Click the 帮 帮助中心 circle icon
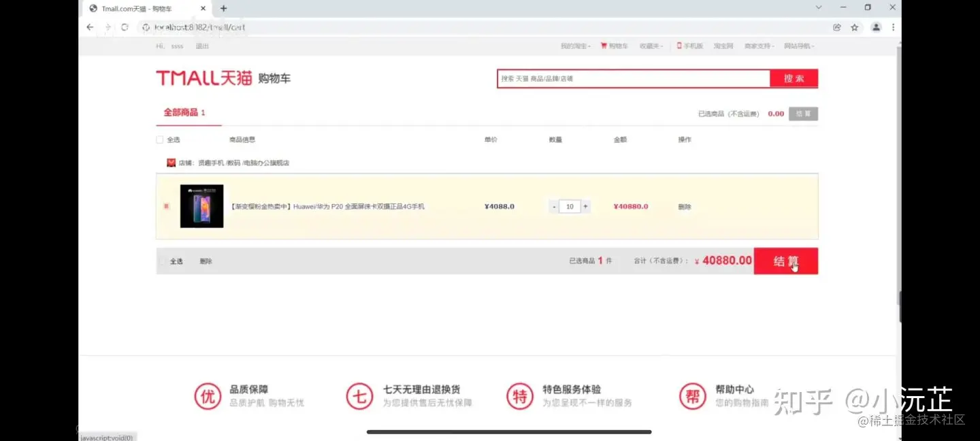The height and width of the screenshot is (441, 980). (x=693, y=396)
